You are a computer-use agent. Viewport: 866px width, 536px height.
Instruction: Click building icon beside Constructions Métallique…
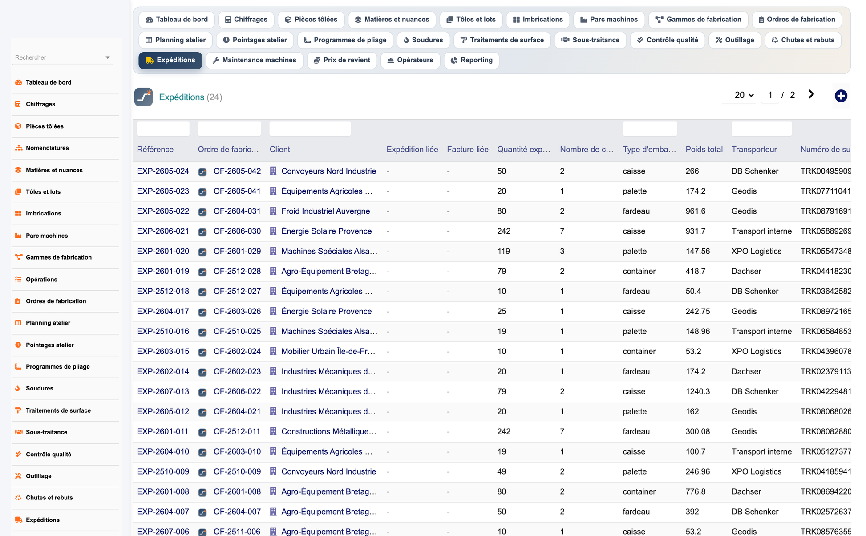tap(273, 431)
